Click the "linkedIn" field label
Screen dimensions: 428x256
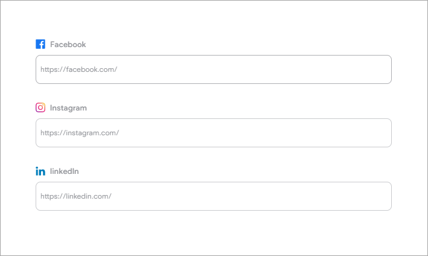(x=65, y=171)
